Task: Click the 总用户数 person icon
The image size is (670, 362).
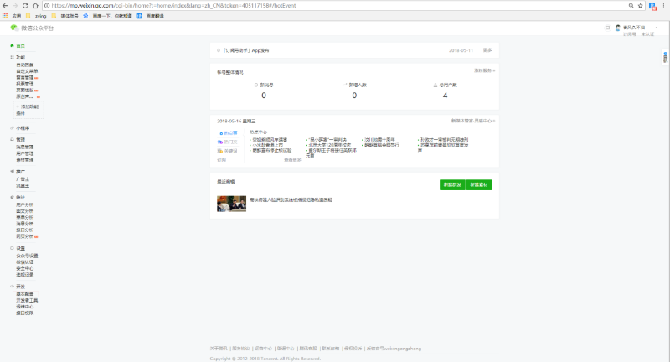Action: tap(435, 85)
